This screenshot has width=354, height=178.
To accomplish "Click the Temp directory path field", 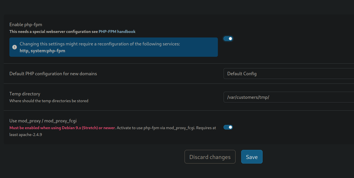I will [289, 97].
